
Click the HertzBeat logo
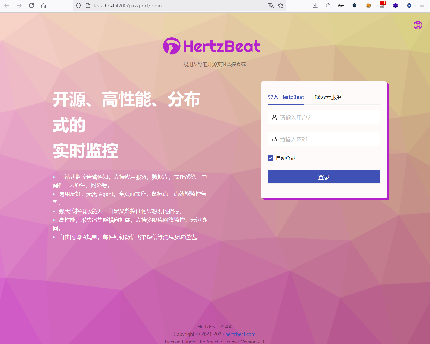click(212, 46)
